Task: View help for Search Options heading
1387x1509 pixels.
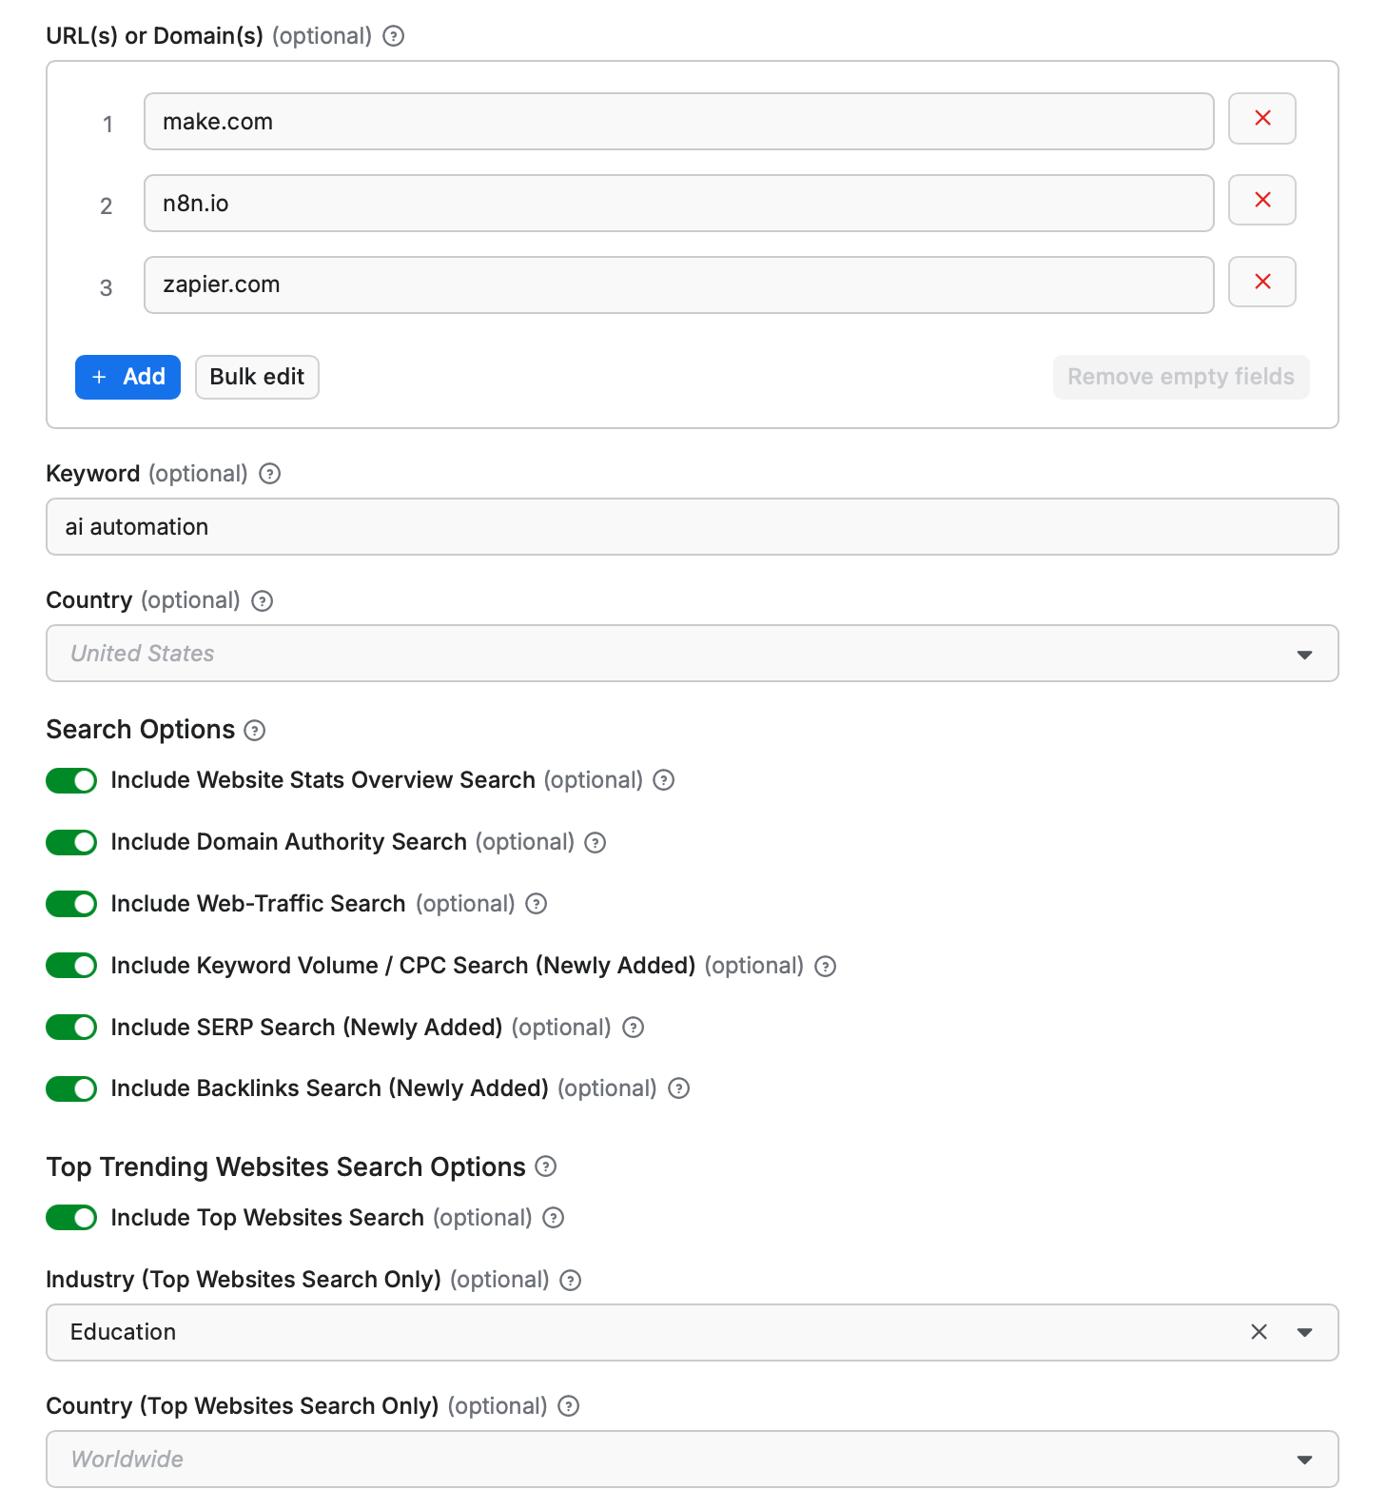Action: coord(254,731)
